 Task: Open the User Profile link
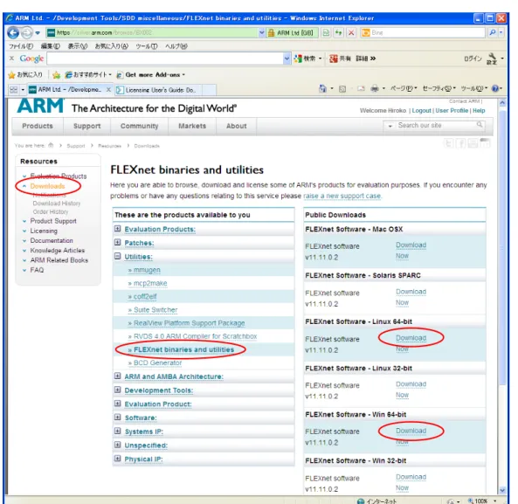click(452, 111)
